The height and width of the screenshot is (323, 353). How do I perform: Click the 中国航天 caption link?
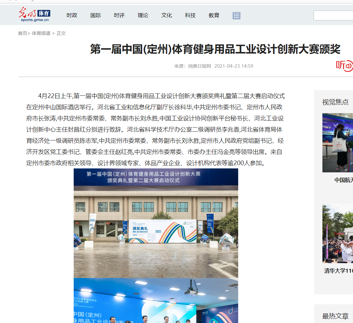[x=343, y=180]
